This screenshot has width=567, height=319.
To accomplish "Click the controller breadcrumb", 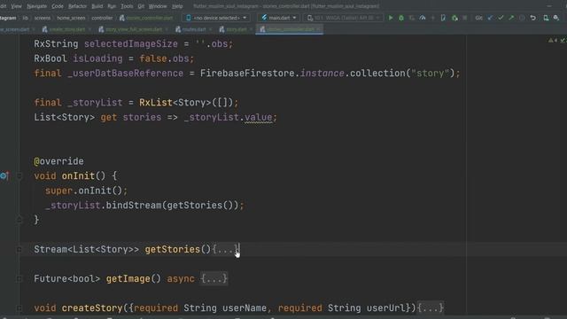I will tap(102, 18).
